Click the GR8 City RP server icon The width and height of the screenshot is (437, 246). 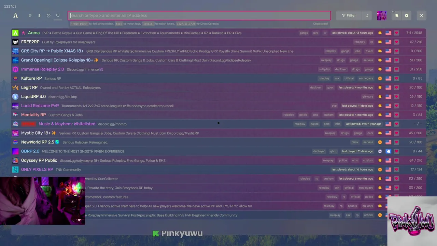tap(15, 51)
